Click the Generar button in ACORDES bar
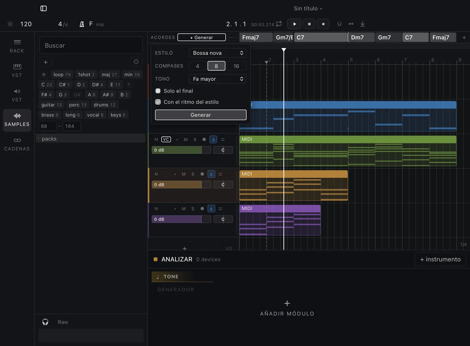The image size is (470, 346). (x=201, y=37)
